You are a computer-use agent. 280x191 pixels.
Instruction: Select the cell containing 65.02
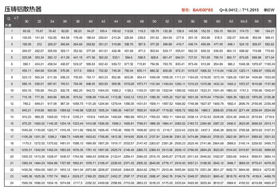[27, 31]
